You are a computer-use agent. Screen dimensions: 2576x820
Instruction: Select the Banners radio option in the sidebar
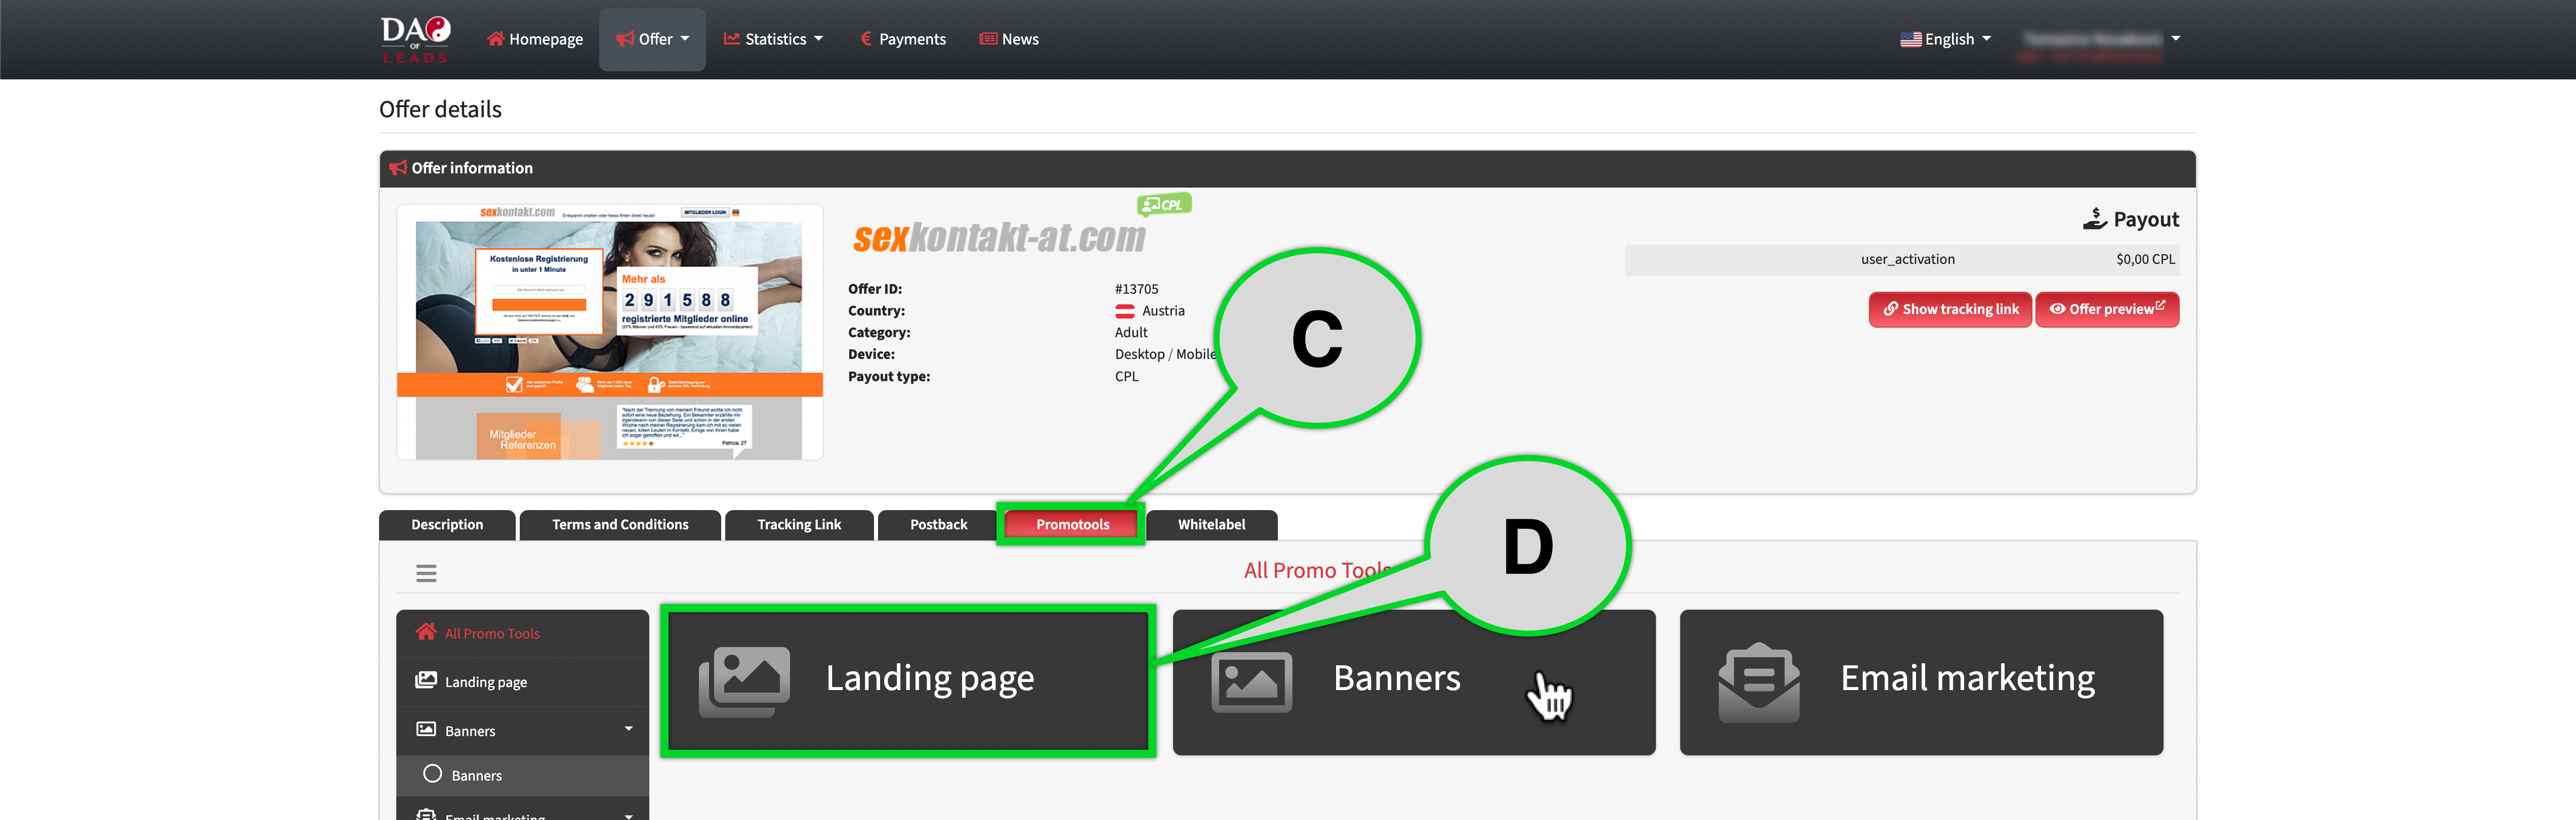(432, 774)
